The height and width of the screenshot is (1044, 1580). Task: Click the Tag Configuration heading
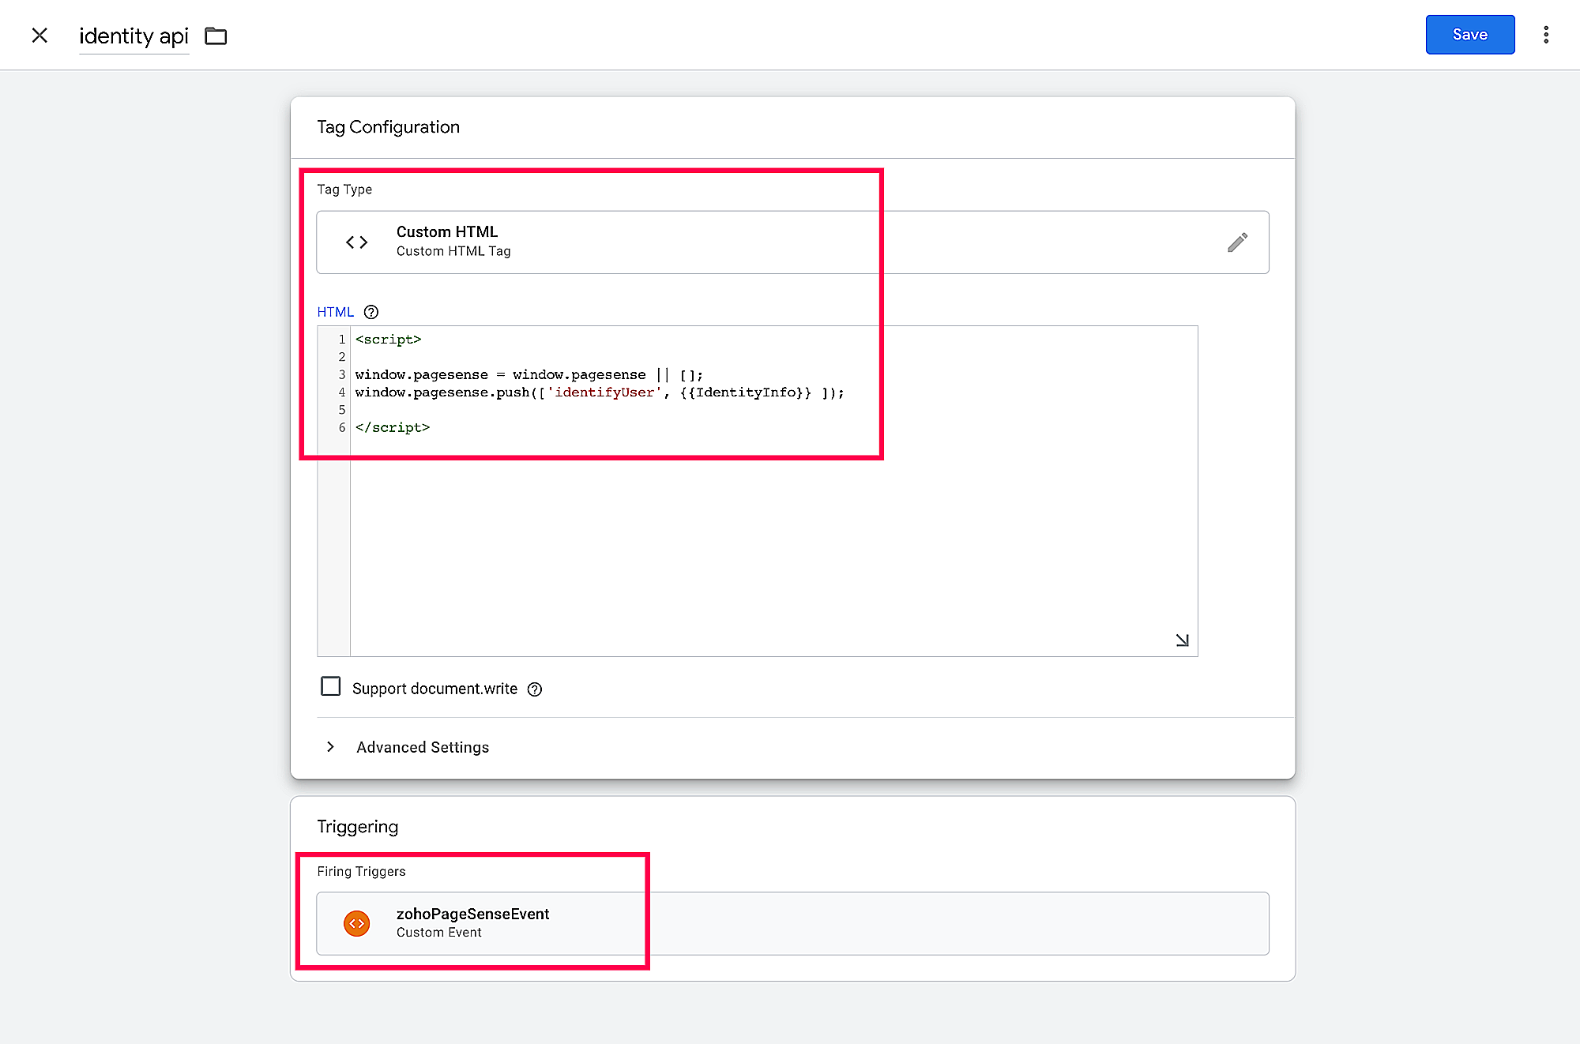pyautogui.click(x=388, y=127)
